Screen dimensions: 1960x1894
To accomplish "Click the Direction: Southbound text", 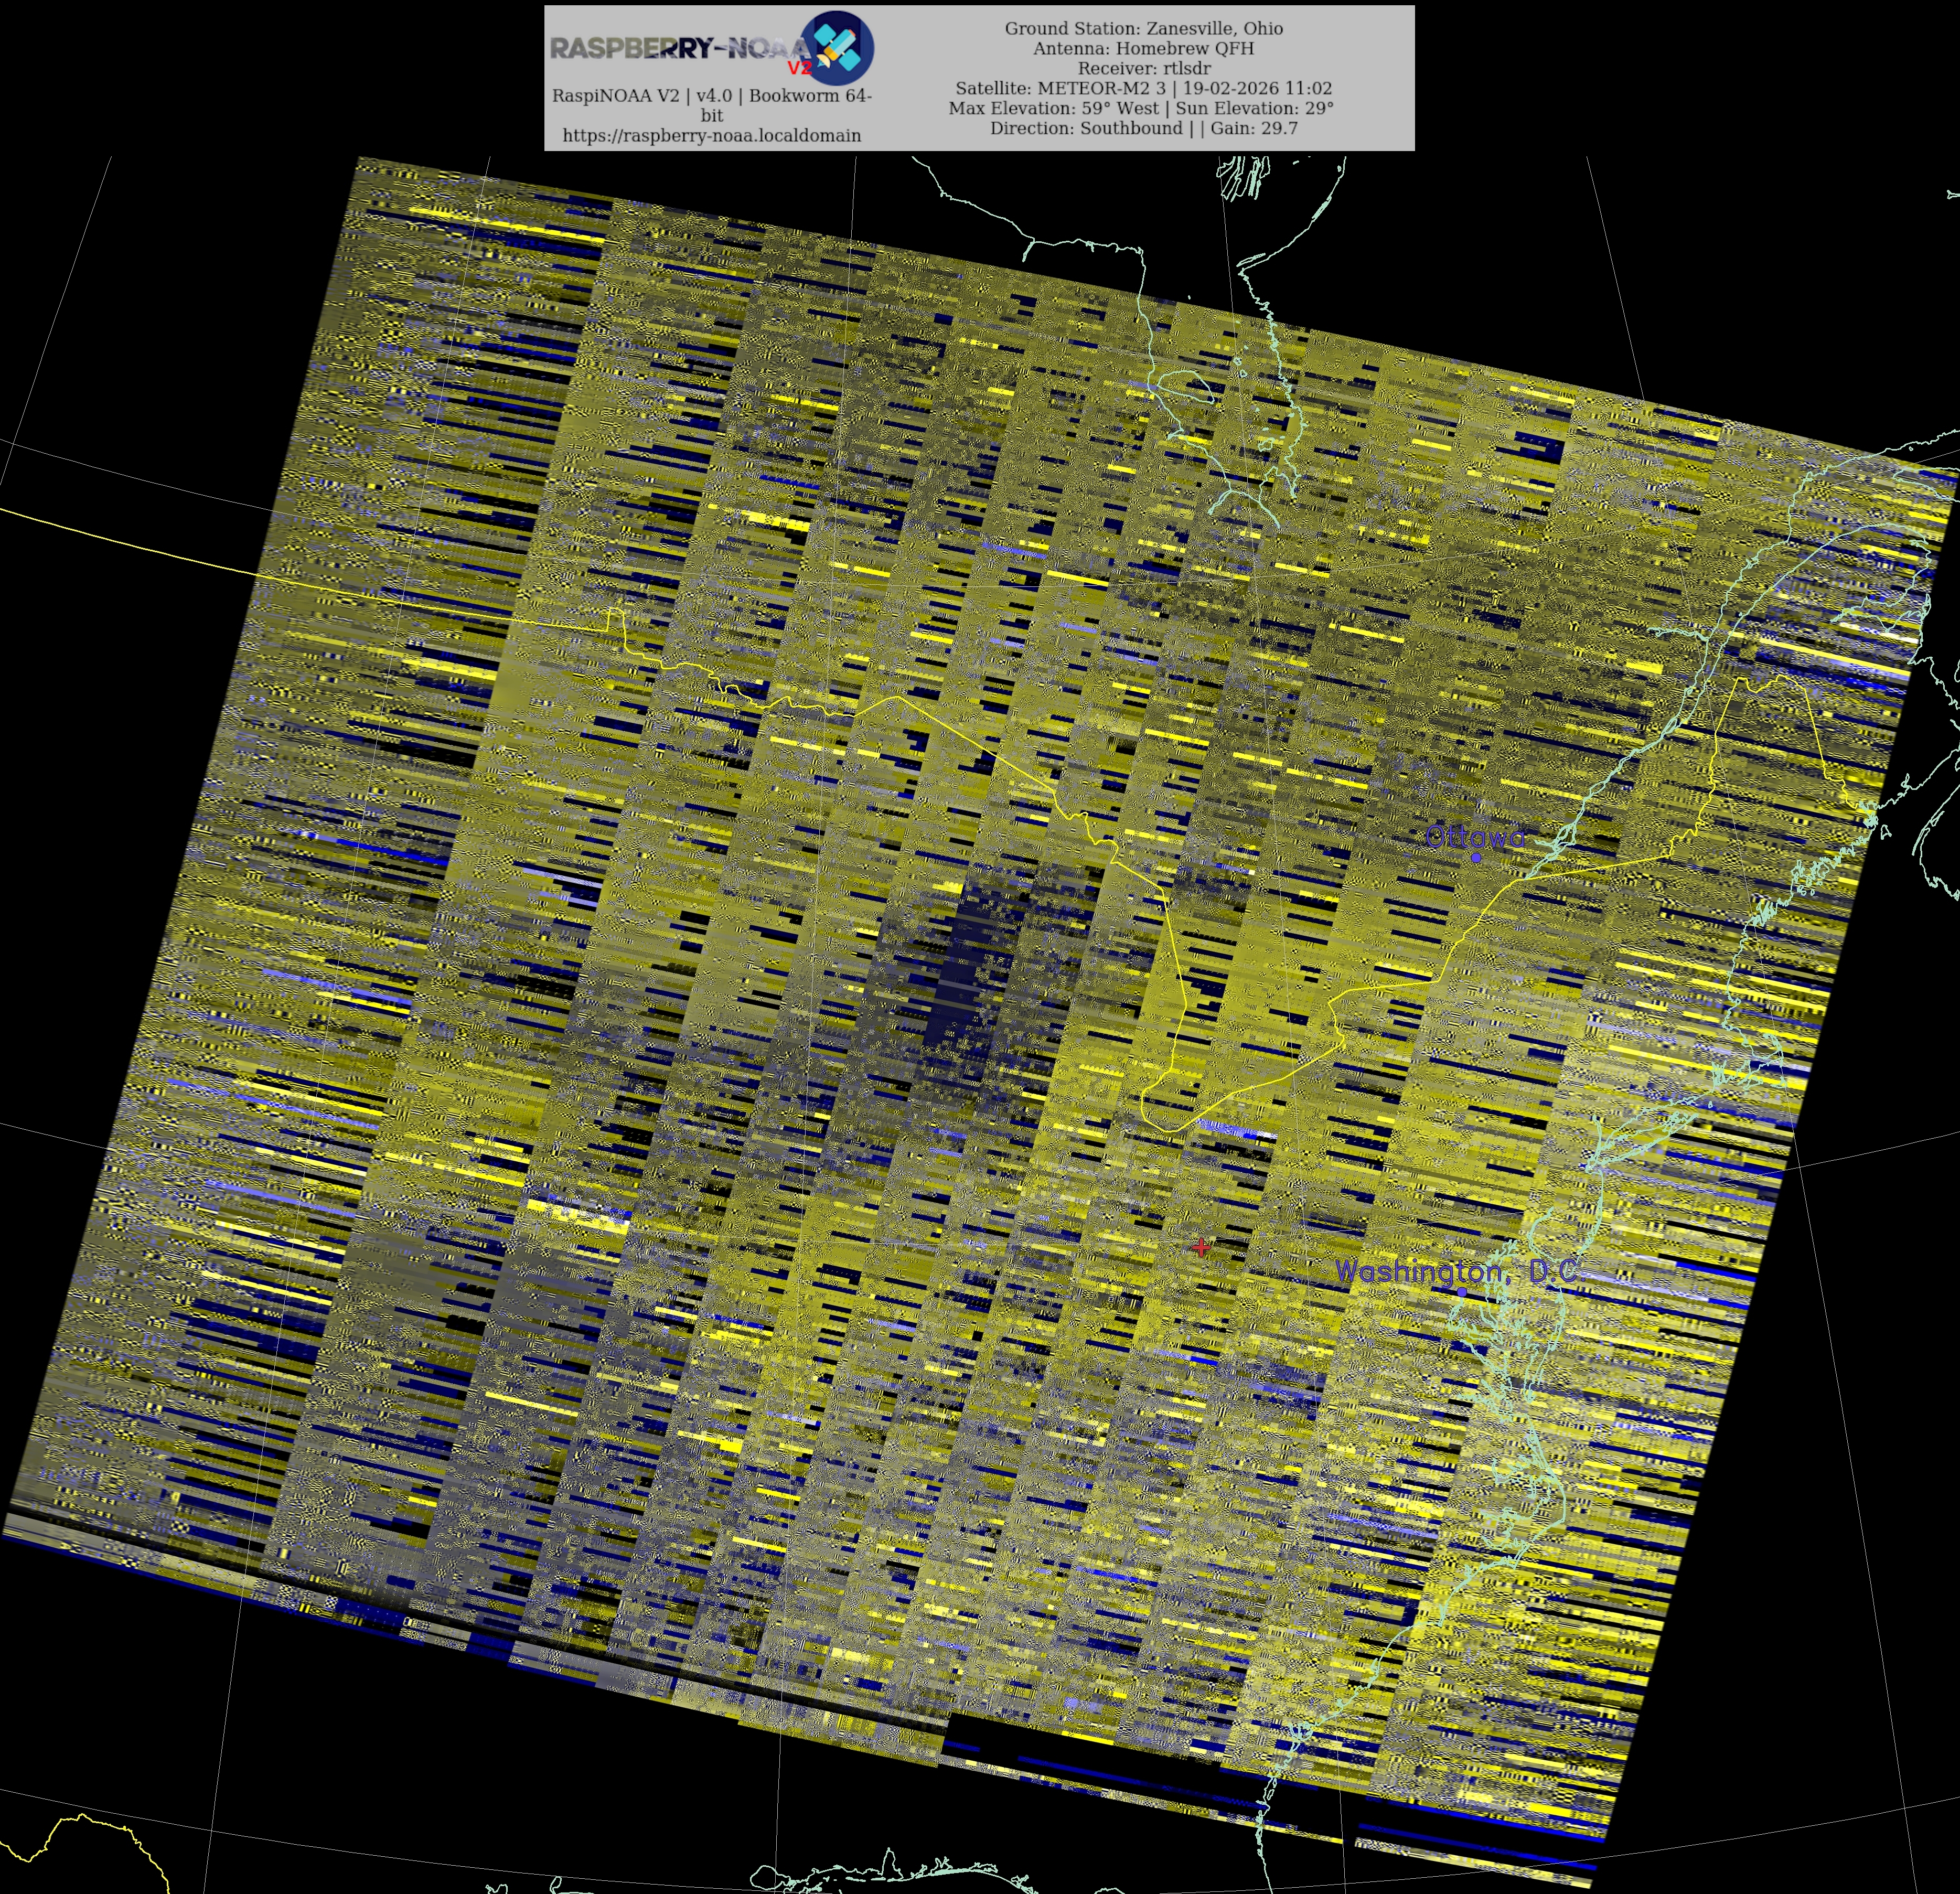I will tap(1086, 128).
